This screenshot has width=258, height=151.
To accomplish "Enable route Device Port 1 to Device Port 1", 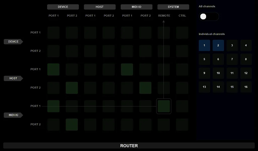I will (x=53, y=33).
